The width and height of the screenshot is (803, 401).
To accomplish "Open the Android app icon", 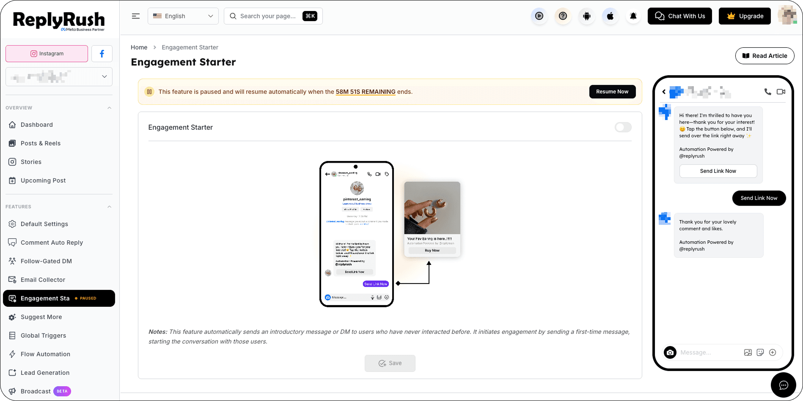I will (x=586, y=16).
